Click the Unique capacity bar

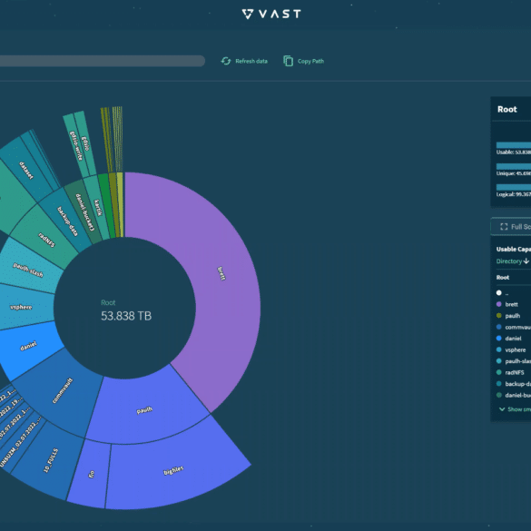click(514, 166)
